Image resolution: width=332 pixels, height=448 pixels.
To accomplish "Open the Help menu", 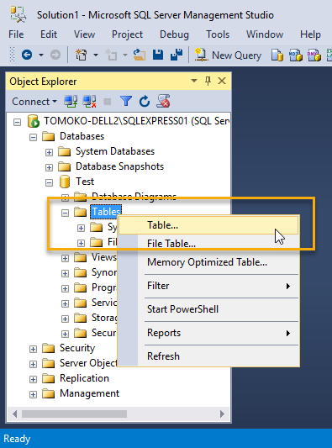I will pyautogui.click(x=310, y=34).
